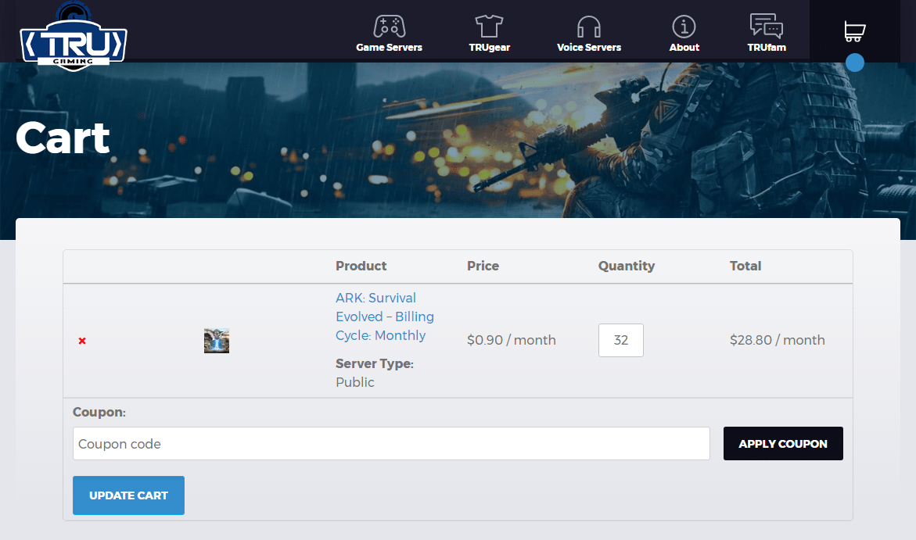Click the TRUgear t-shirt icon
The image size is (916, 540).
pos(489,27)
